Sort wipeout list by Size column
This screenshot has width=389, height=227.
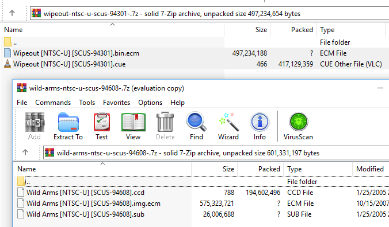pyautogui.click(x=247, y=30)
